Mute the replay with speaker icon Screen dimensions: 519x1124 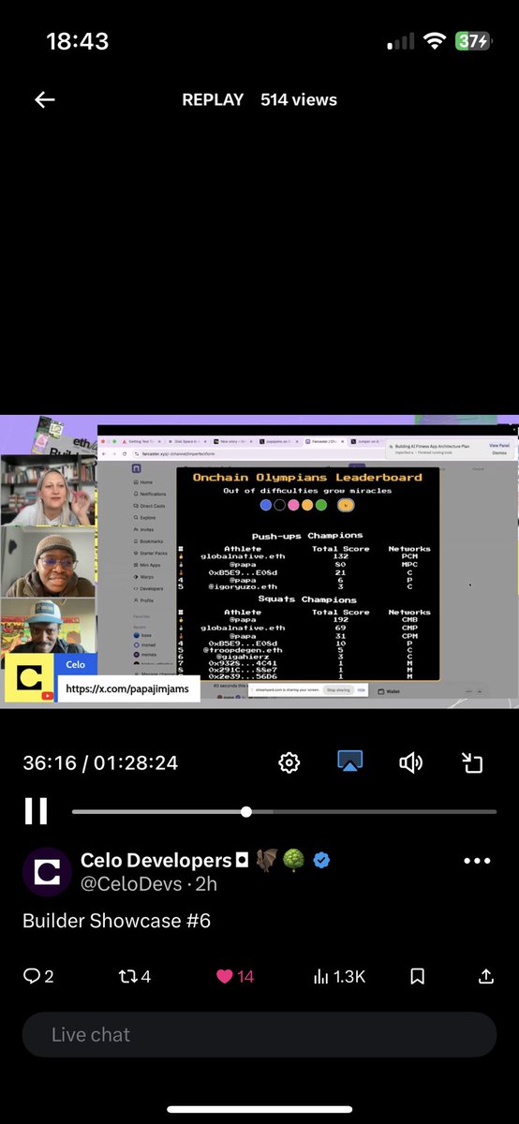411,762
